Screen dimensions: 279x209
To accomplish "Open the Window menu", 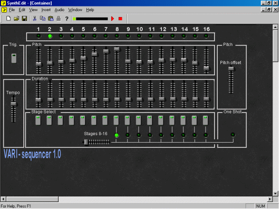I will 75,10.
